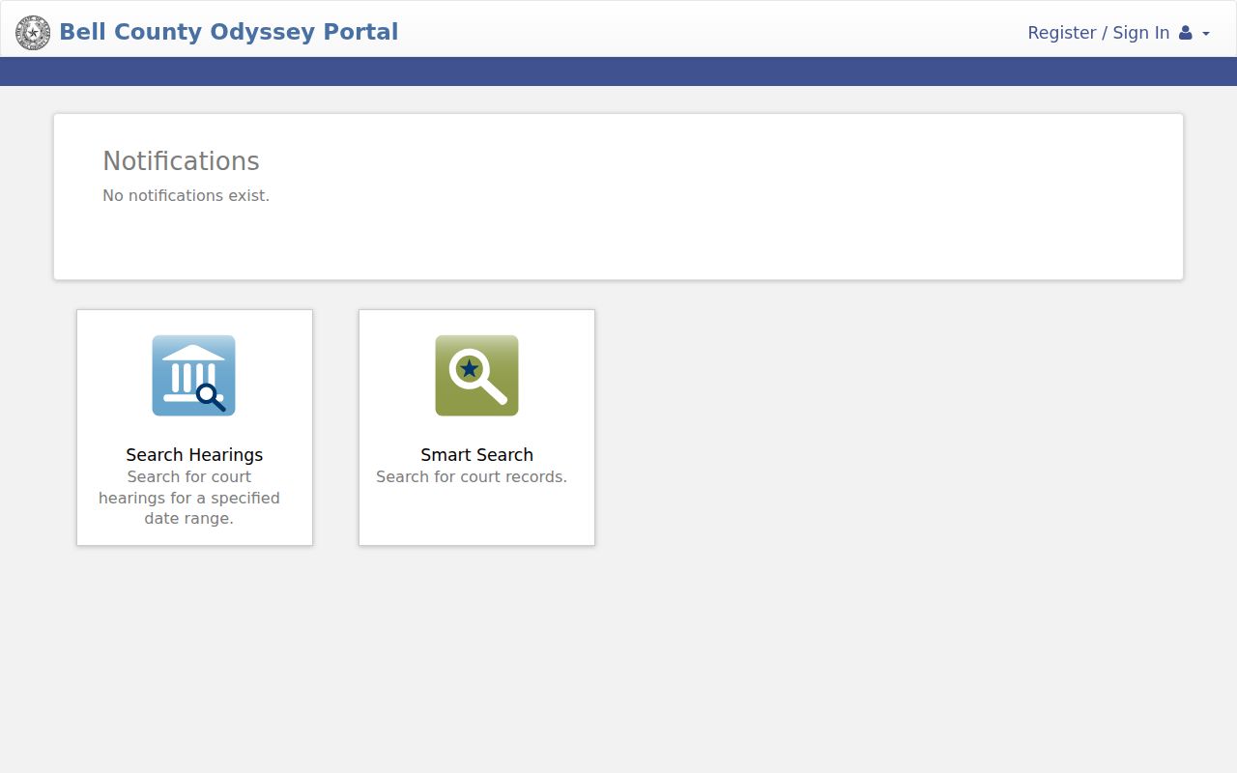Screen dimensions: 1237x773
Task: Click the Smart Search magnifier icon
Action: [x=476, y=376]
